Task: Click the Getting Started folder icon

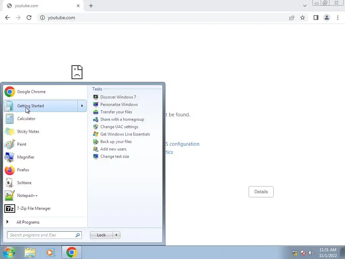Action: coord(9,106)
